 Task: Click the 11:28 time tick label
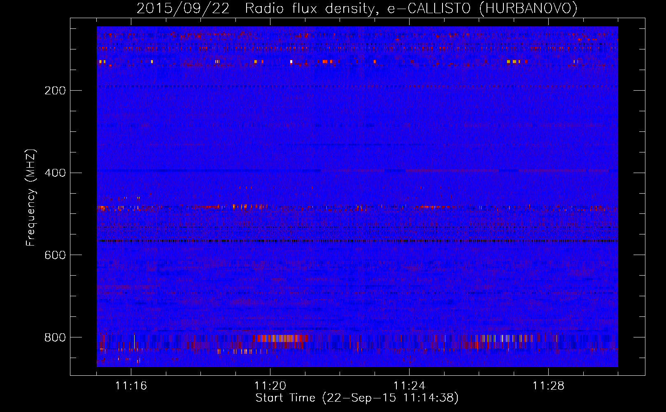548,386
